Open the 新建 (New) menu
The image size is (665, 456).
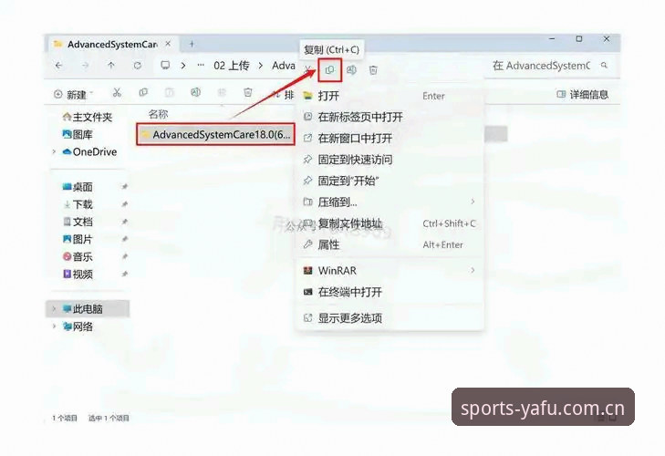(74, 94)
